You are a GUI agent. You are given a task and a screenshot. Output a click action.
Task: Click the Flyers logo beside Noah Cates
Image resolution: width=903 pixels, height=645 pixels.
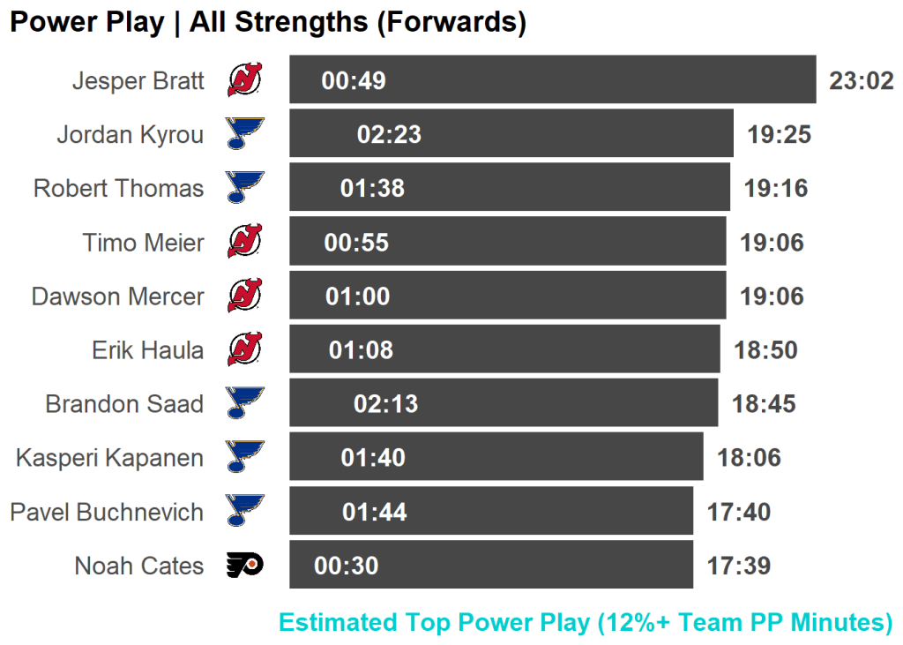click(244, 565)
